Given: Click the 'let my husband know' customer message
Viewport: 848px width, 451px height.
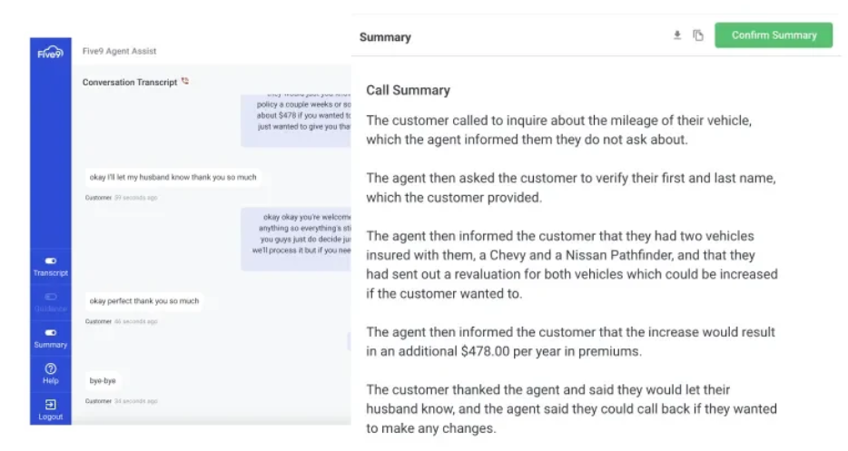Looking at the screenshot, I should (x=173, y=177).
